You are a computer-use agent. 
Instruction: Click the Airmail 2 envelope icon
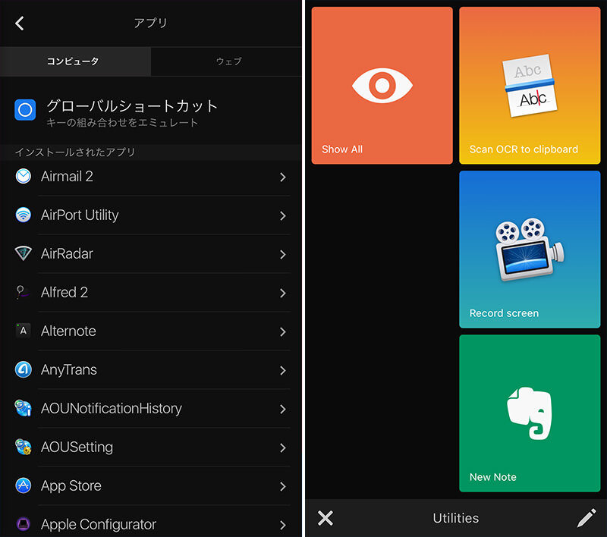[x=24, y=177]
